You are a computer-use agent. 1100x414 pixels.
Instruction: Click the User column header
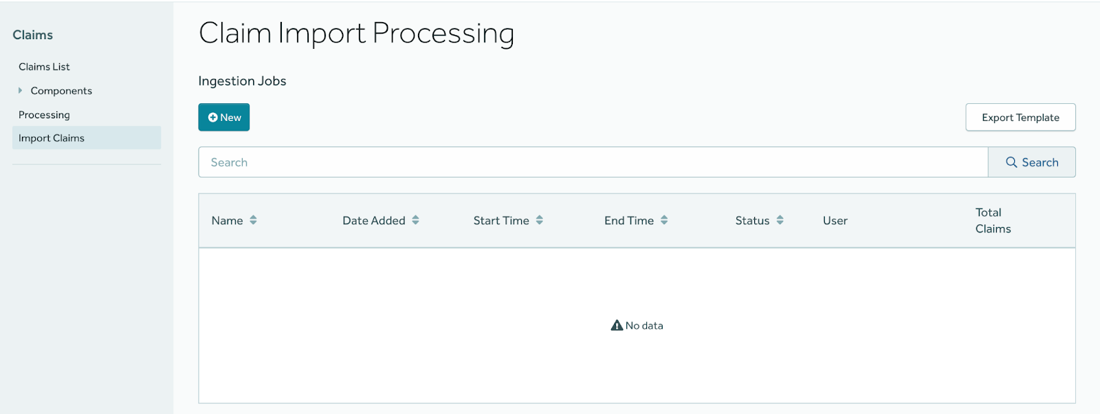(x=835, y=221)
